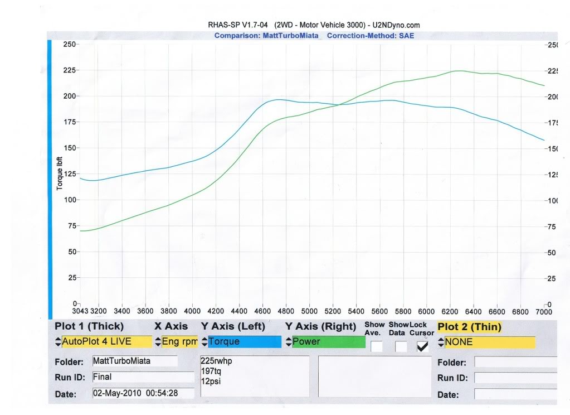The height and width of the screenshot is (415, 570).
Task: Click the Torque lbft axis label
Action: click(60, 173)
